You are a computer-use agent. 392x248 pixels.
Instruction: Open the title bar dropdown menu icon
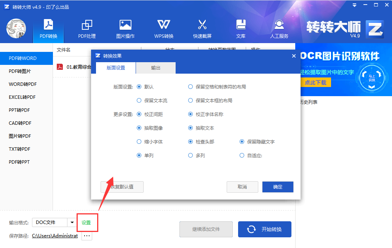click(354, 5)
